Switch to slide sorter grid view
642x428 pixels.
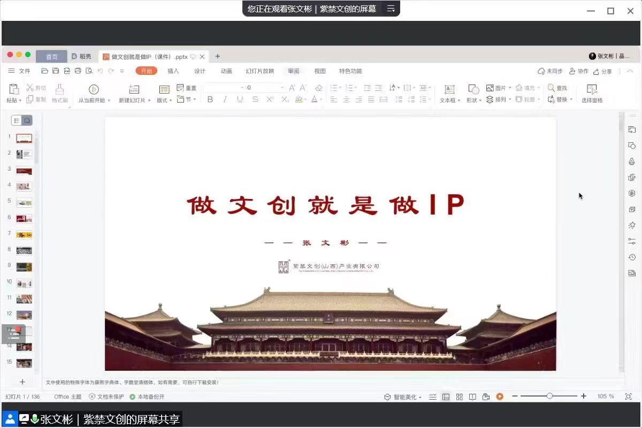pyautogui.click(x=459, y=396)
